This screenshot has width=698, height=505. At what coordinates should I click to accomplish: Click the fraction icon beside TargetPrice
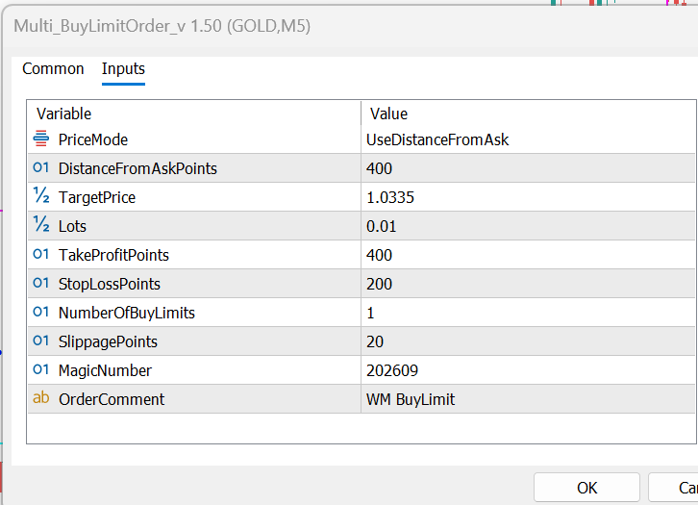tap(41, 195)
